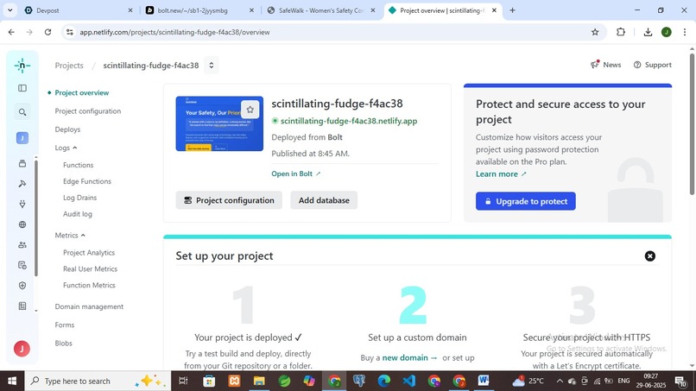Click Open in Bolt link
This screenshot has width=696, height=391.
295,174
